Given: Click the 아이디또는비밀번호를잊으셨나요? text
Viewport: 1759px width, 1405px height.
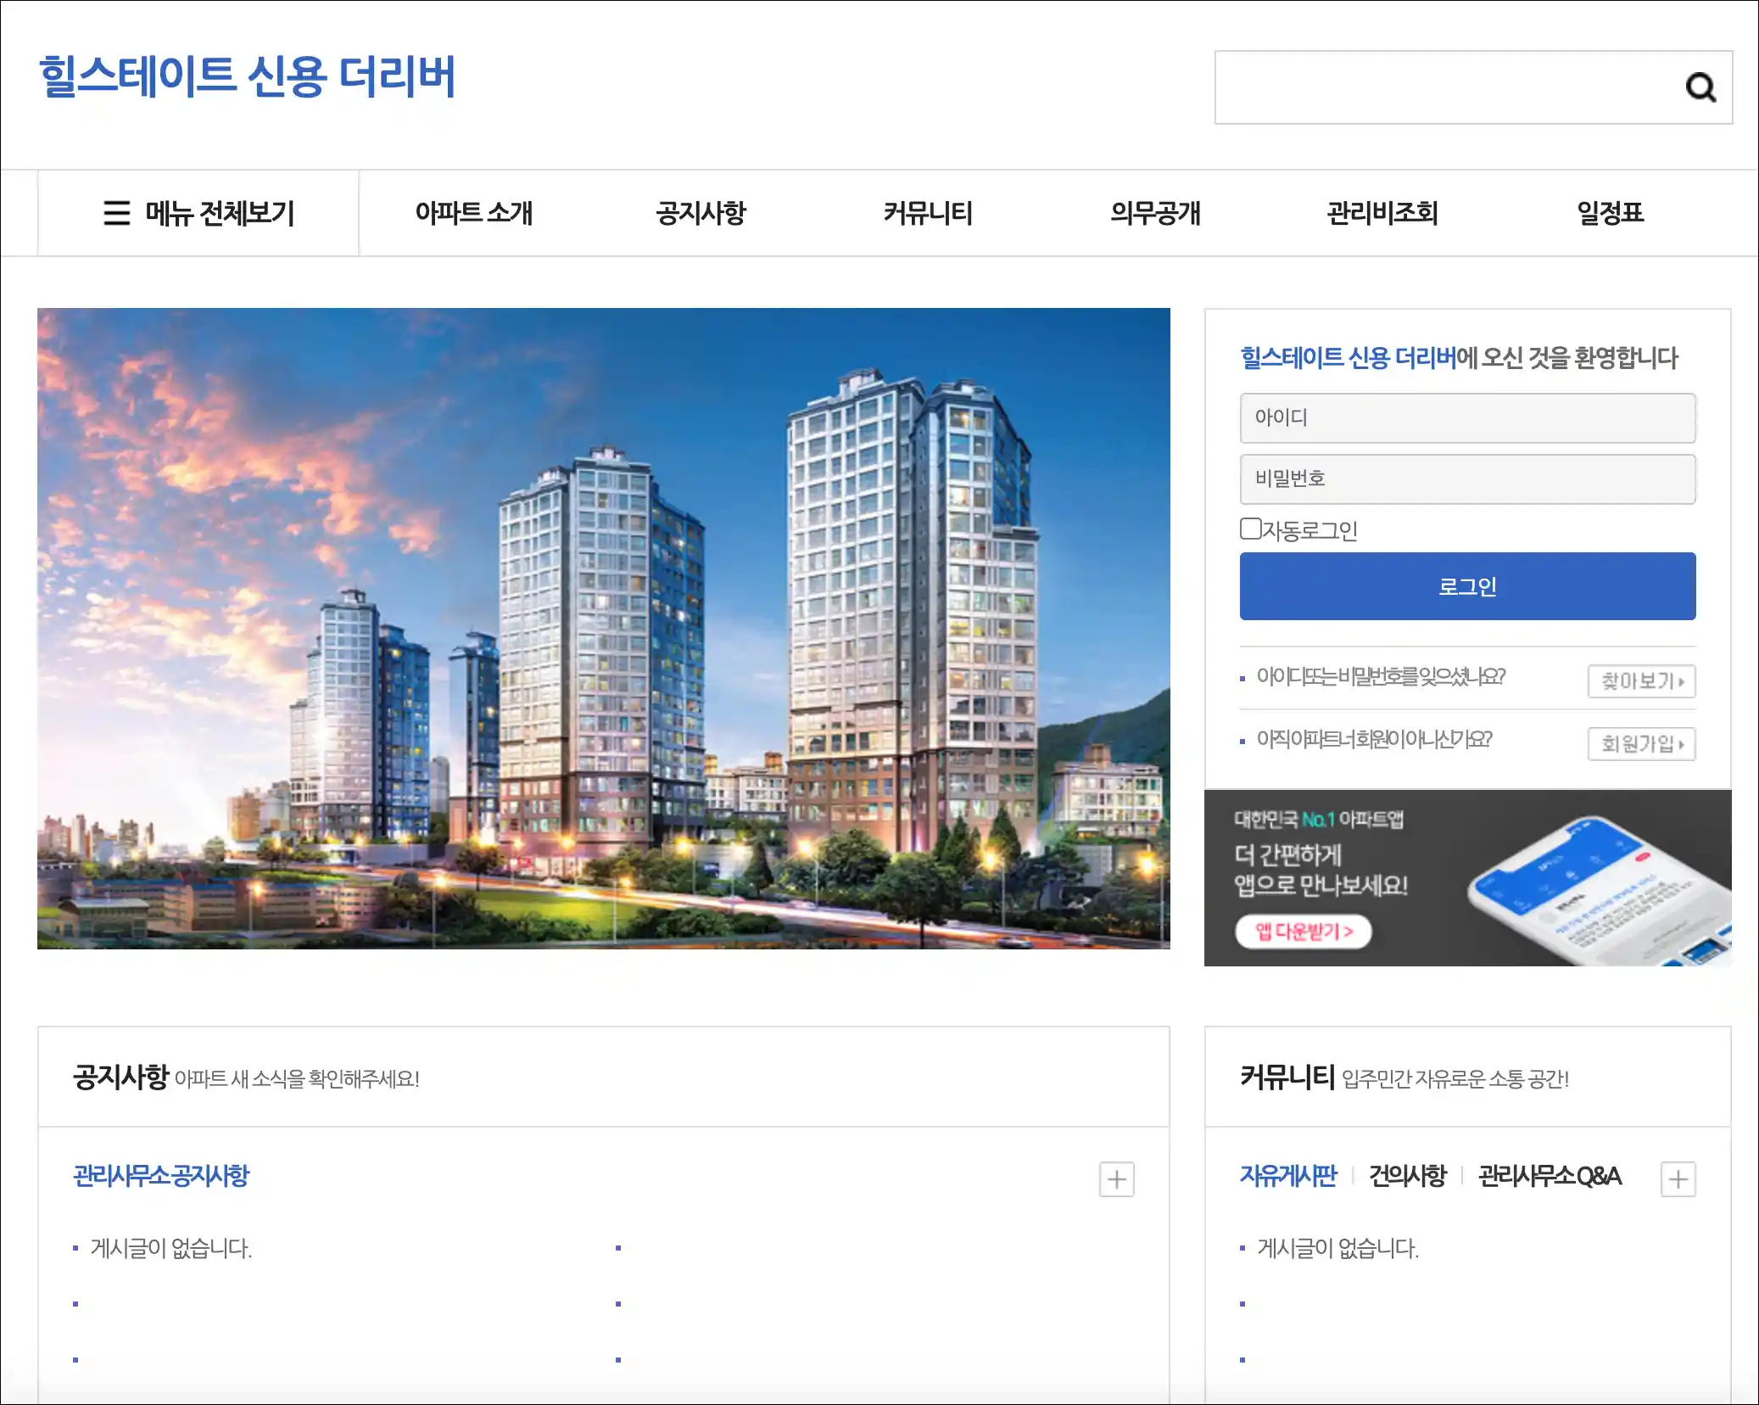Looking at the screenshot, I should pos(1380,677).
